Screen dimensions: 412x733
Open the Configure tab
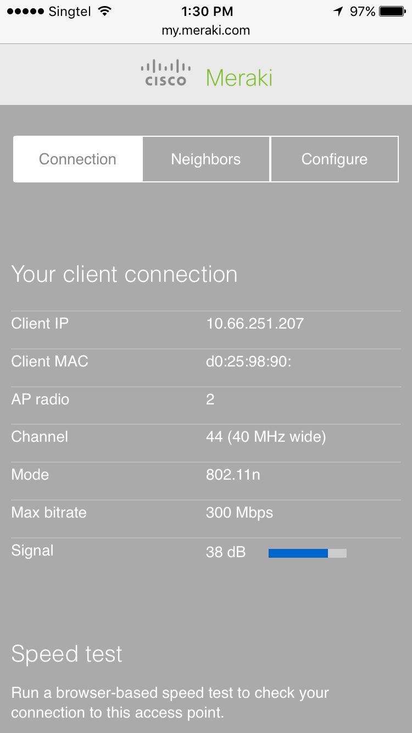pyautogui.click(x=334, y=159)
